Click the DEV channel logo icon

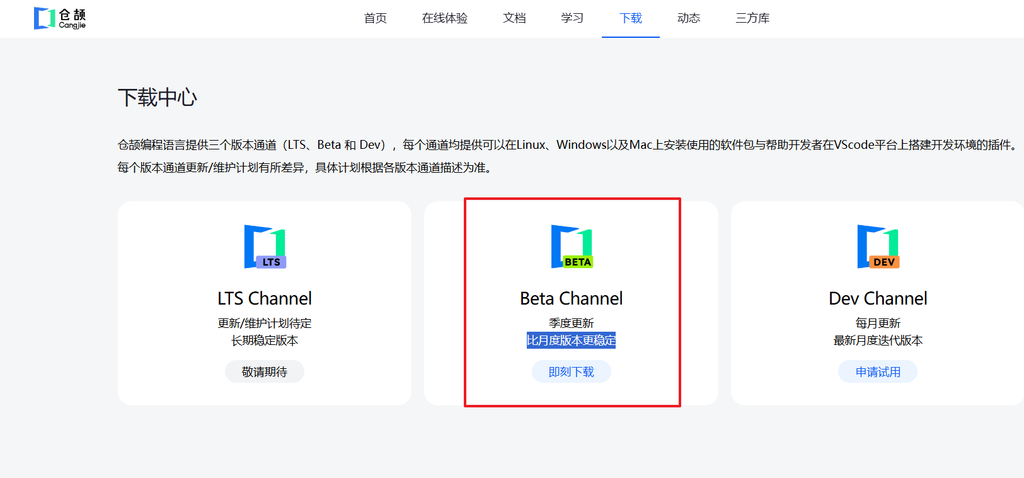[x=878, y=247]
